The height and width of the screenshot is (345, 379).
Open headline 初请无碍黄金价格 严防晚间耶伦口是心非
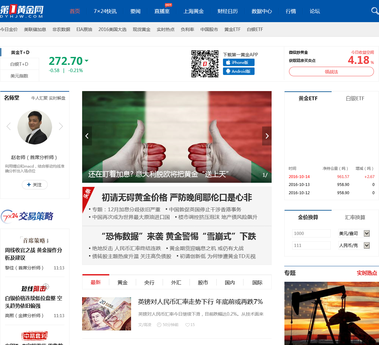pyautogui.click(x=177, y=198)
